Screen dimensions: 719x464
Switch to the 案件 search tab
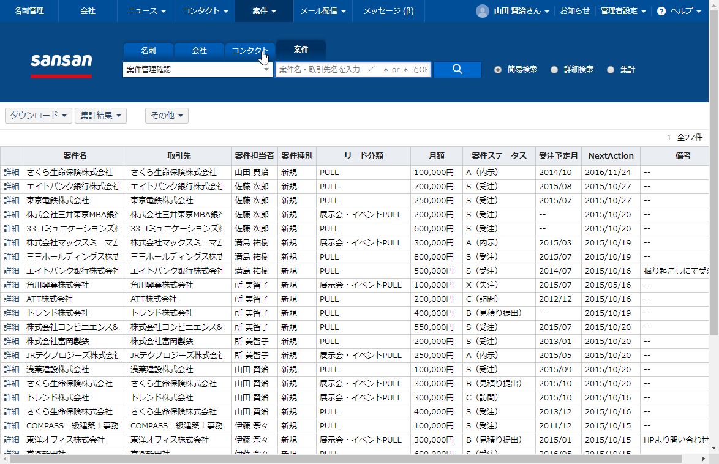(301, 50)
